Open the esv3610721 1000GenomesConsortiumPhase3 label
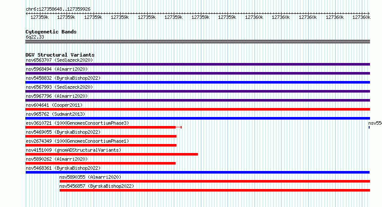 77,123
